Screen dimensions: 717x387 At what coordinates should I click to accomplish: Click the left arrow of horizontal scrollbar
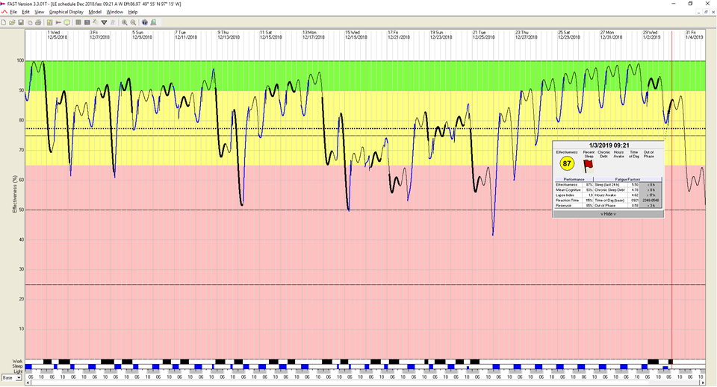pos(27,382)
